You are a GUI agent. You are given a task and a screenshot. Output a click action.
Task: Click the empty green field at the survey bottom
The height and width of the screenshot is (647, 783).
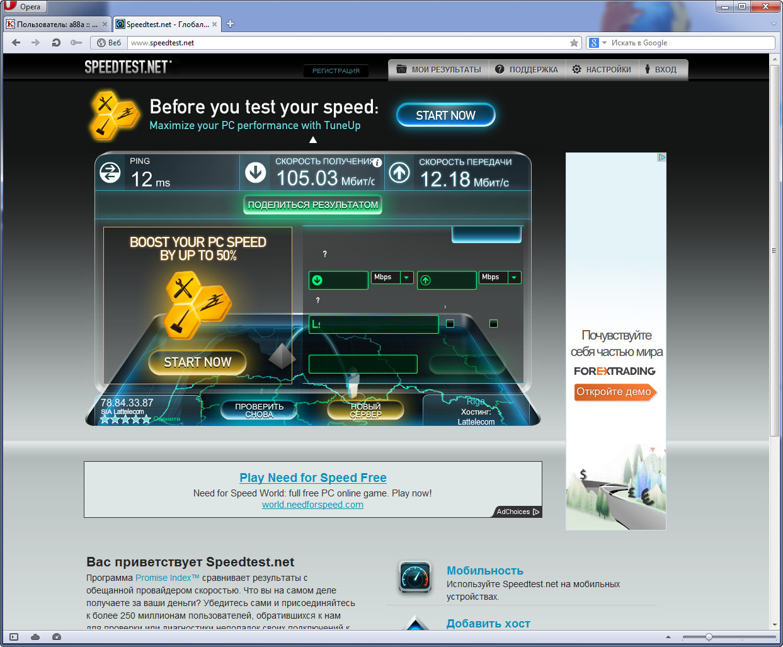click(363, 364)
